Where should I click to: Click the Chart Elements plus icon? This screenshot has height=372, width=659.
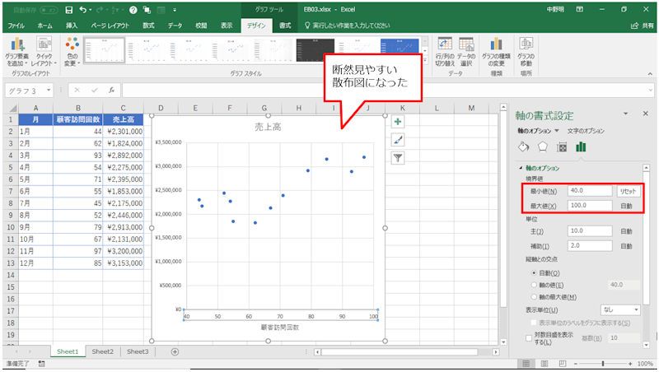point(398,121)
